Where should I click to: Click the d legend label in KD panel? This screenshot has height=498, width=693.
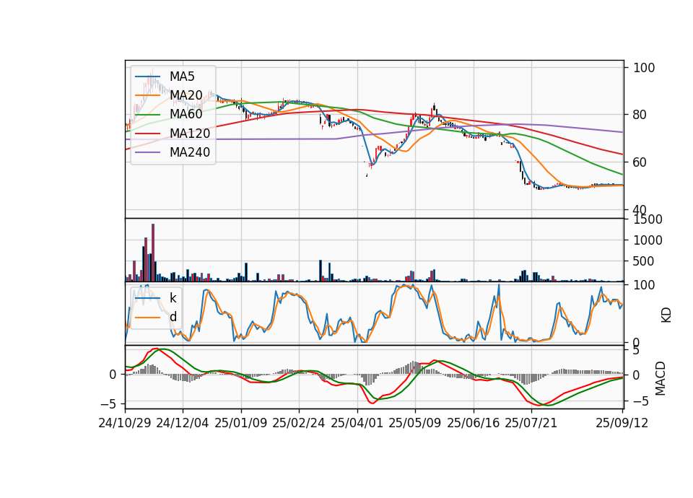pyautogui.click(x=173, y=316)
